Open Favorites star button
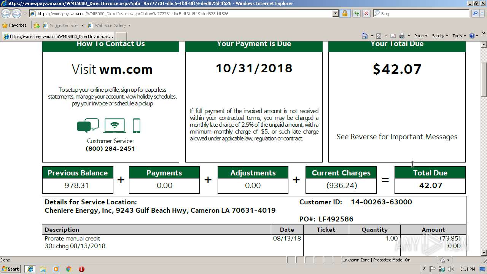This screenshot has width=487, height=274. [5, 25]
